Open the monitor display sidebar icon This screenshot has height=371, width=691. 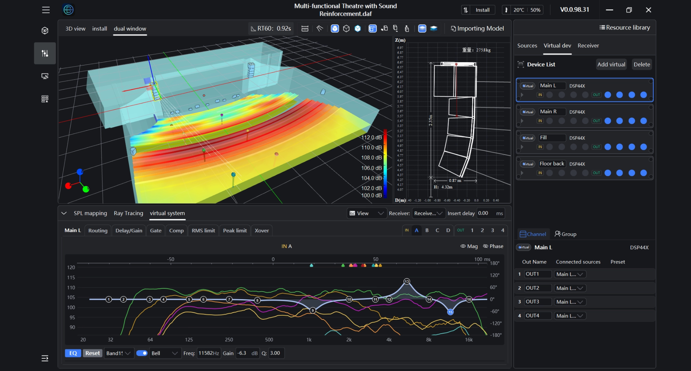(45, 76)
